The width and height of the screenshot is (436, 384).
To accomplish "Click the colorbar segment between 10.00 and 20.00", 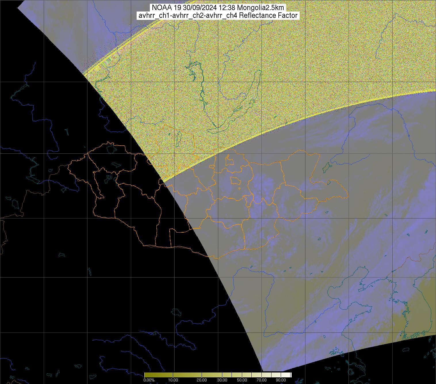I will pyautogui.click(x=187, y=375).
